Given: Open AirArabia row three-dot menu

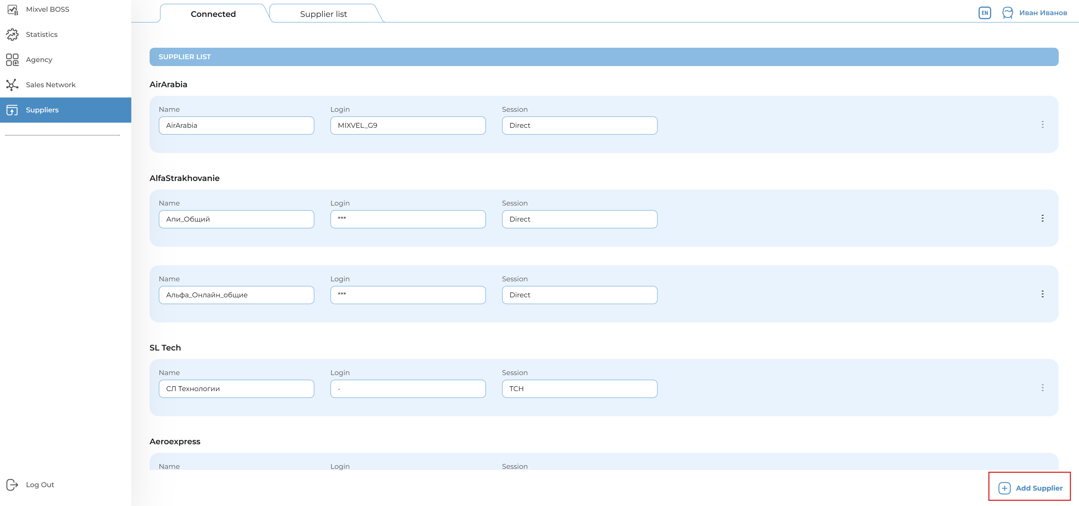Looking at the screenshot, I should tap(1042, 125).
